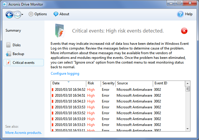Select Critical events in the sidebar
The width and height of the screenshot is (199, 140).
24,62
